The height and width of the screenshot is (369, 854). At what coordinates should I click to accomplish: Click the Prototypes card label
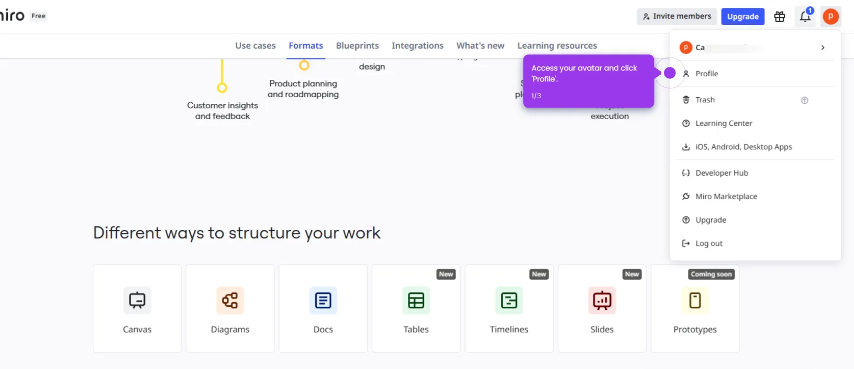click(x=695, y=330)
